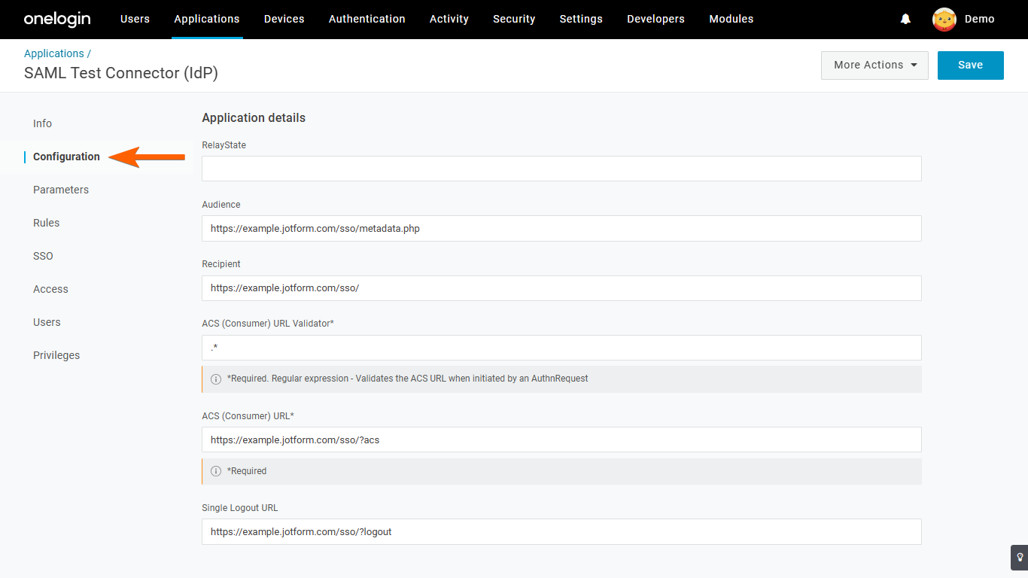Open the Users top menu

coord(135,20)
